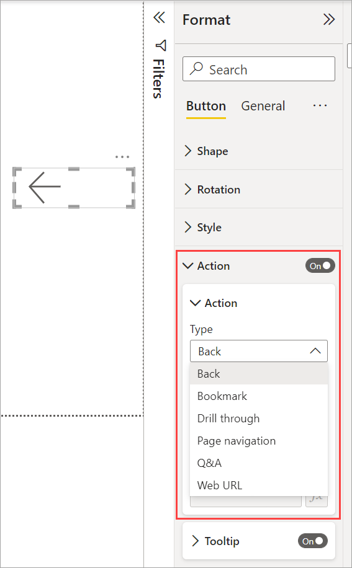Click the Format pane Search box
This screenshot has height=568, width=352.
tap(259, 69)
